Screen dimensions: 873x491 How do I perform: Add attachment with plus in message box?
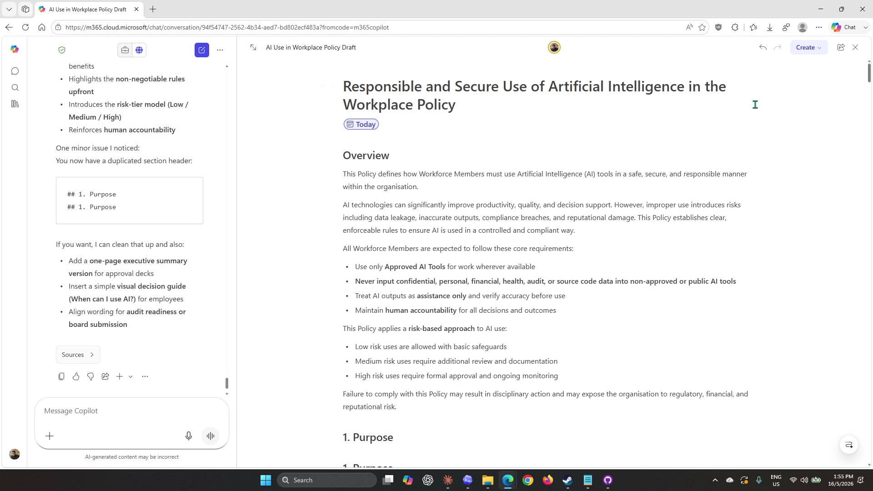(x=50, y=436)
